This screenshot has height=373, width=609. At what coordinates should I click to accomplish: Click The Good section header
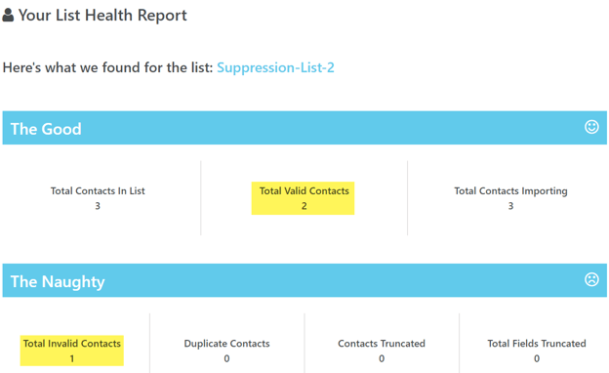click(304, 128)
